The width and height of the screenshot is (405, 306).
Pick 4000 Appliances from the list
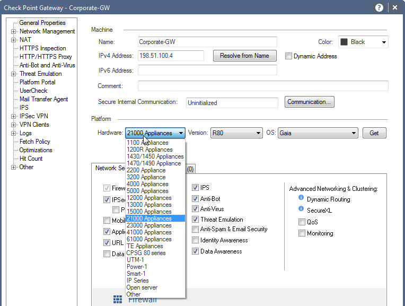pos(155,184)
